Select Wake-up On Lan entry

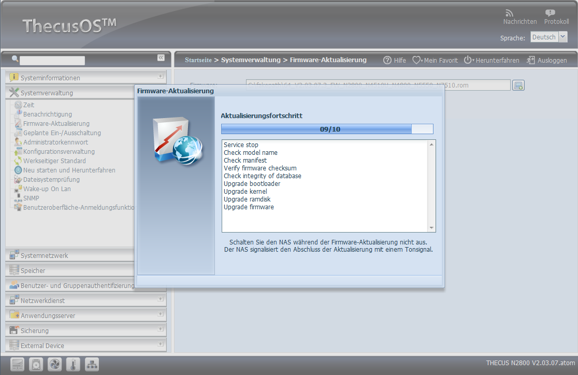(x=47, y=189)
